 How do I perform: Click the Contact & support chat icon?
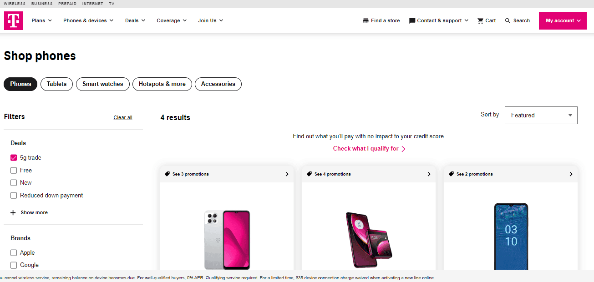(x=412, y=20)
